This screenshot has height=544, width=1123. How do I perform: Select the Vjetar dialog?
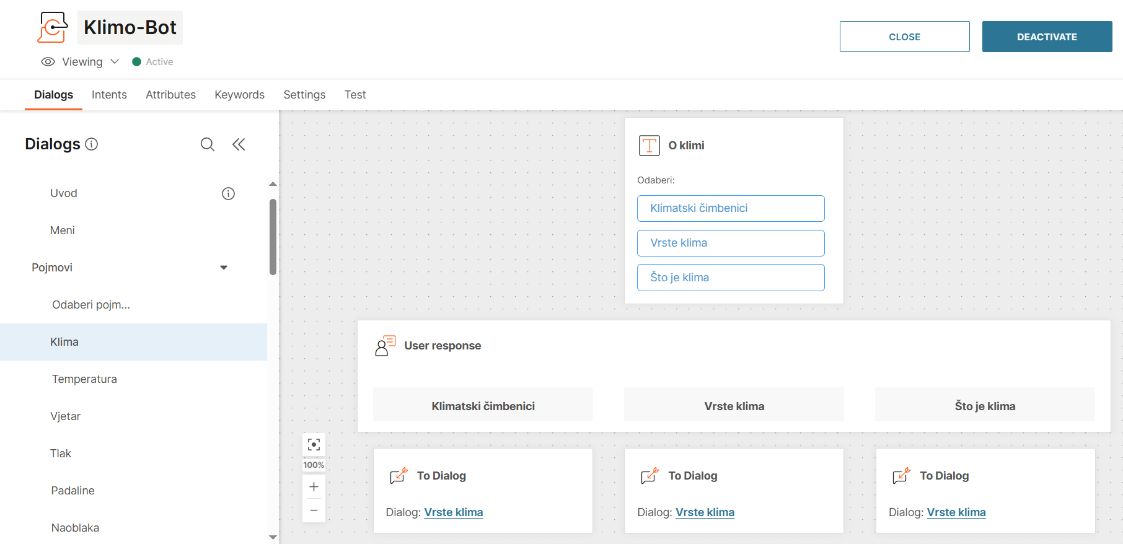[133, 416]
